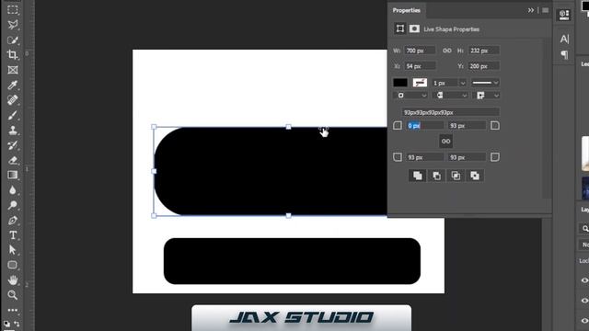Click the top-left corner radius field
Viewport: 589px width, 331px height.
[425, 126]
